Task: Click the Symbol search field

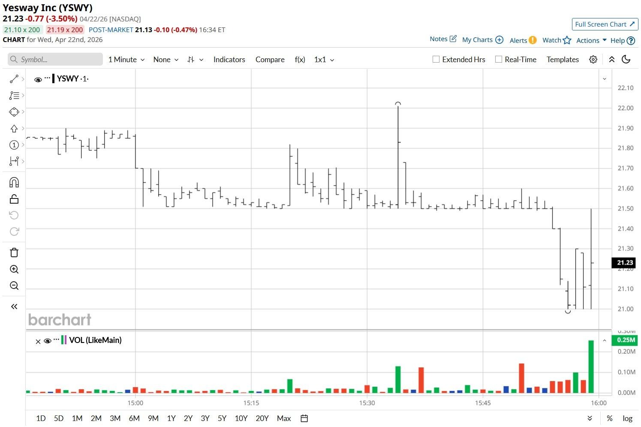Action: click(55, 60)
